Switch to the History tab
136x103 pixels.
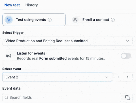tap(31, 5)
